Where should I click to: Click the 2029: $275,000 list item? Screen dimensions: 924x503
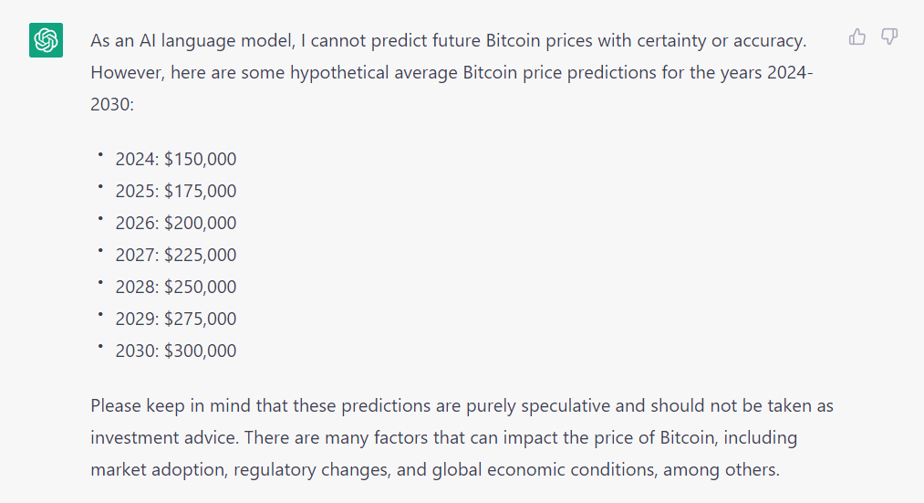tap(175, 320)
